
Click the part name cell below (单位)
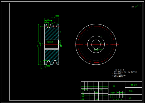click(x=134, y=91)
